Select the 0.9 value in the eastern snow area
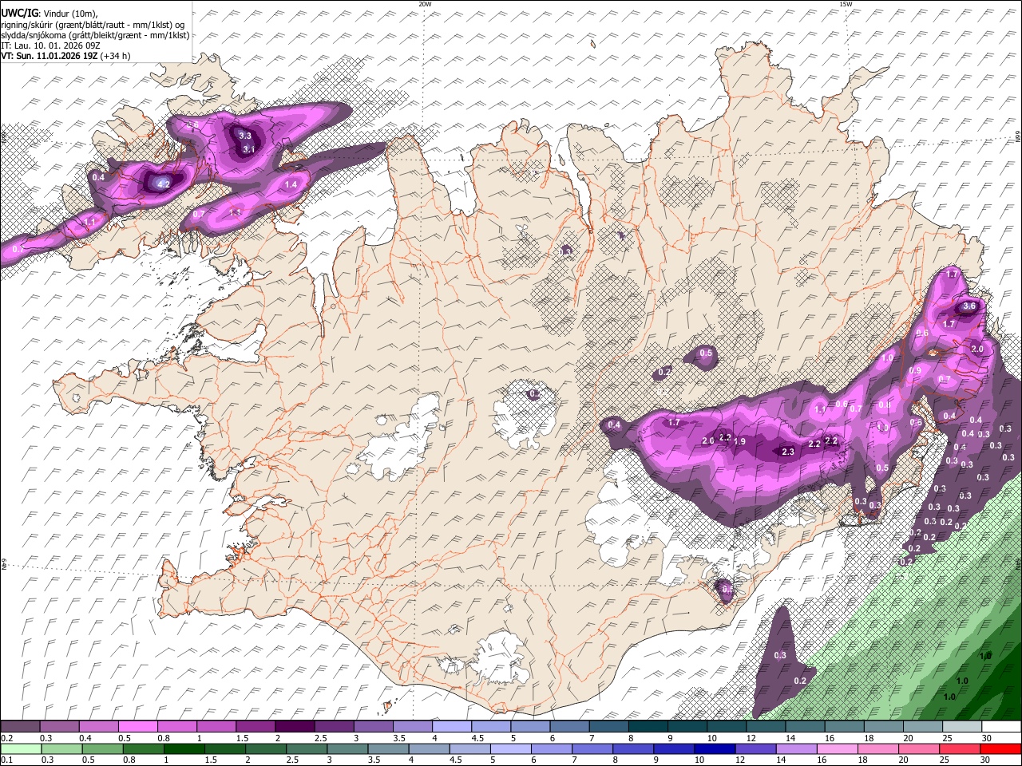Screen dimensions: 1022x766 (x=915, y=370)
